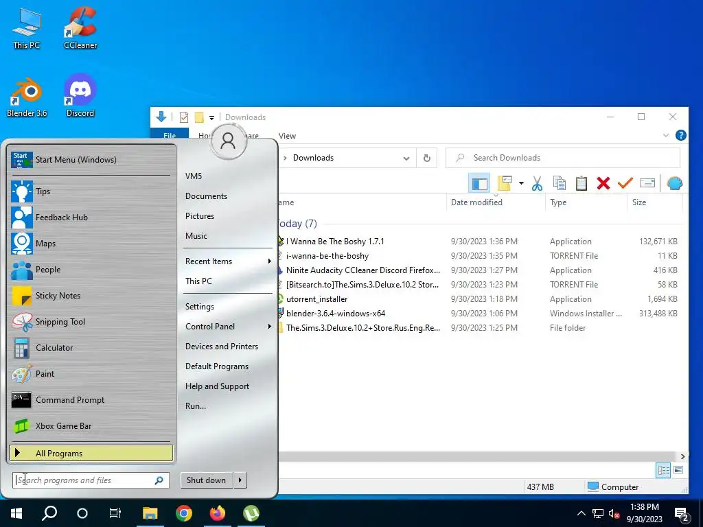The height and width of the screenshot is (527, 703).
Task: Click the Copy icon in Downloads toolbar
Action: pyautogui.click(x=559, y=183)
